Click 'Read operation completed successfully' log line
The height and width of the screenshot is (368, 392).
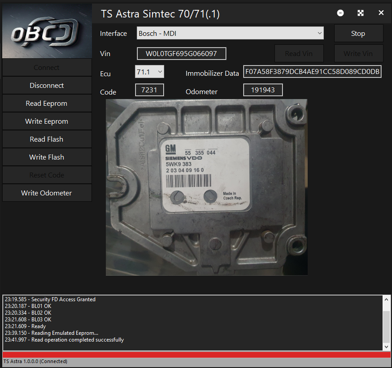coord(64,340)
